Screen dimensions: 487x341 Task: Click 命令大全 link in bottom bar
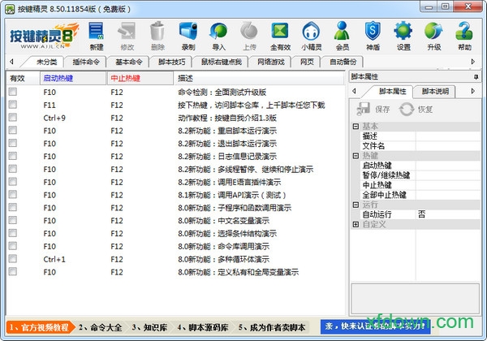click(101, 327)
